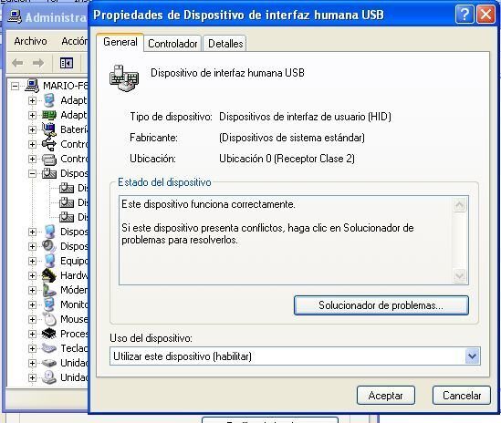This screenshot has height=423, width=501.
Task: Close the properties dialog with X
Action: [485, 15]
